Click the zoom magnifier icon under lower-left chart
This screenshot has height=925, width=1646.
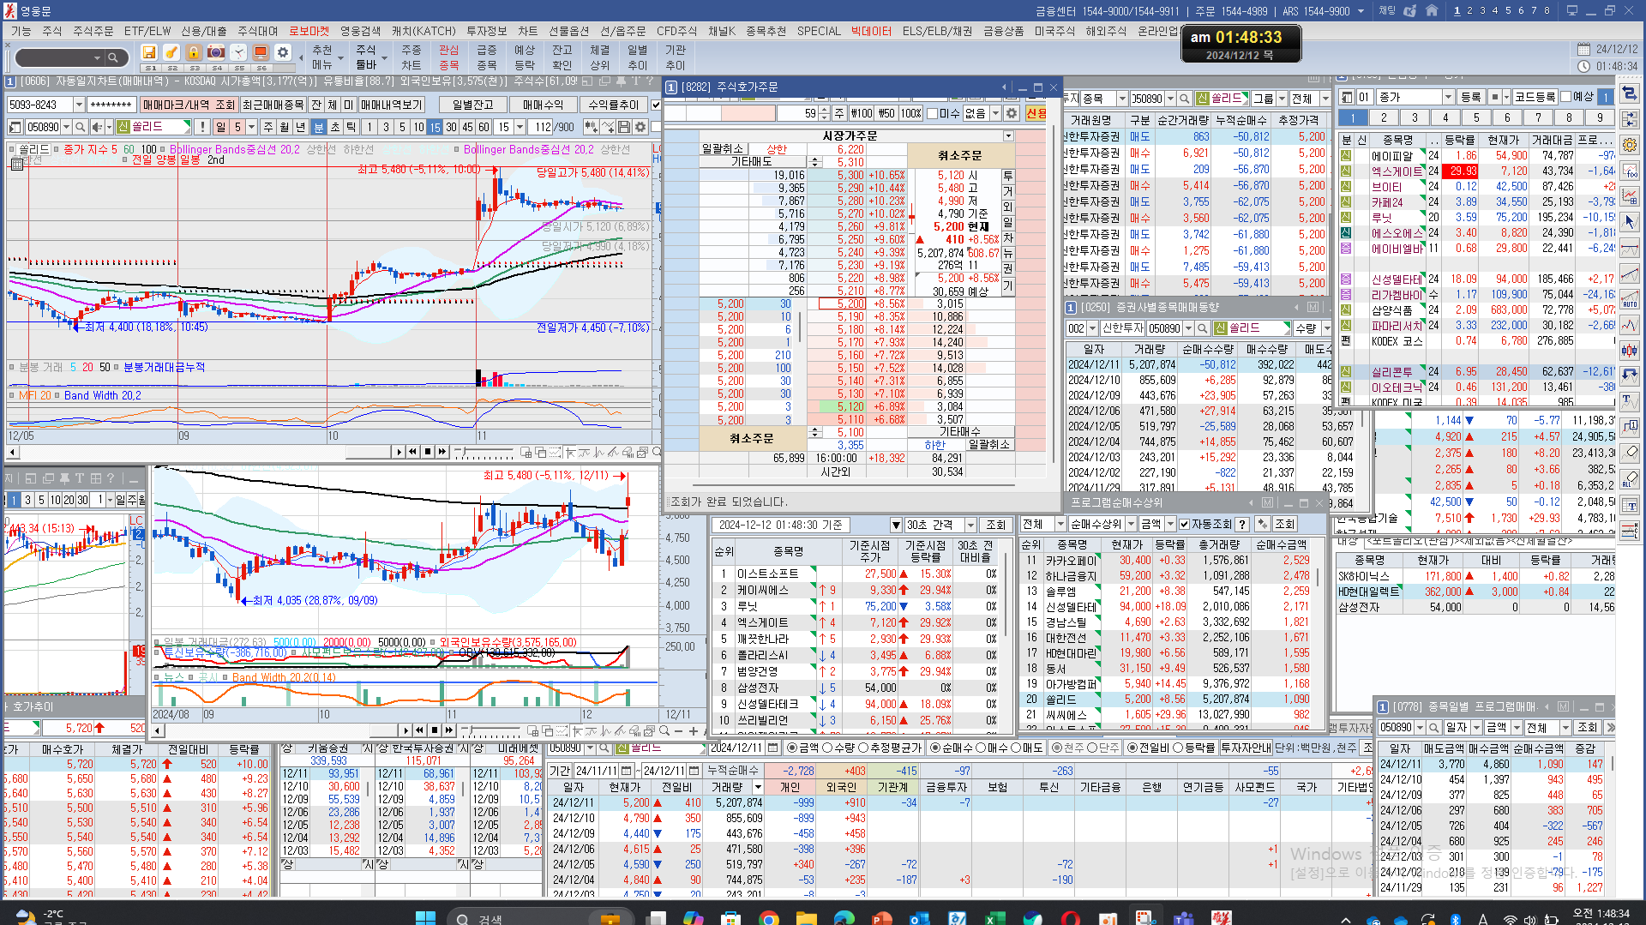point(664,730)
